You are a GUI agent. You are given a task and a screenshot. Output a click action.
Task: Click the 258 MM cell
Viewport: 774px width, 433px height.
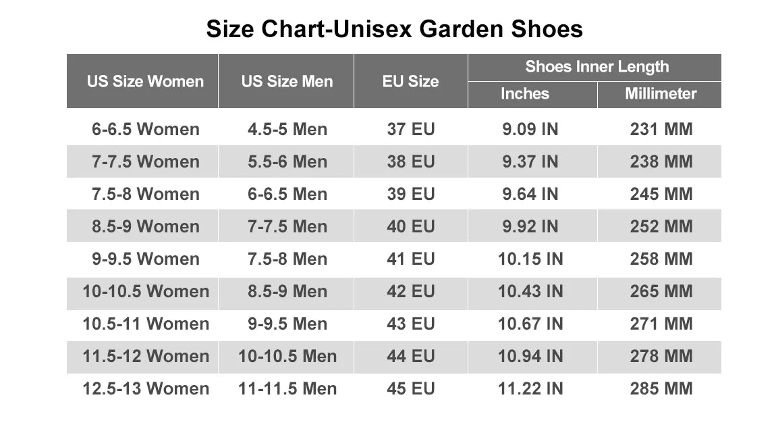[661, 259]
